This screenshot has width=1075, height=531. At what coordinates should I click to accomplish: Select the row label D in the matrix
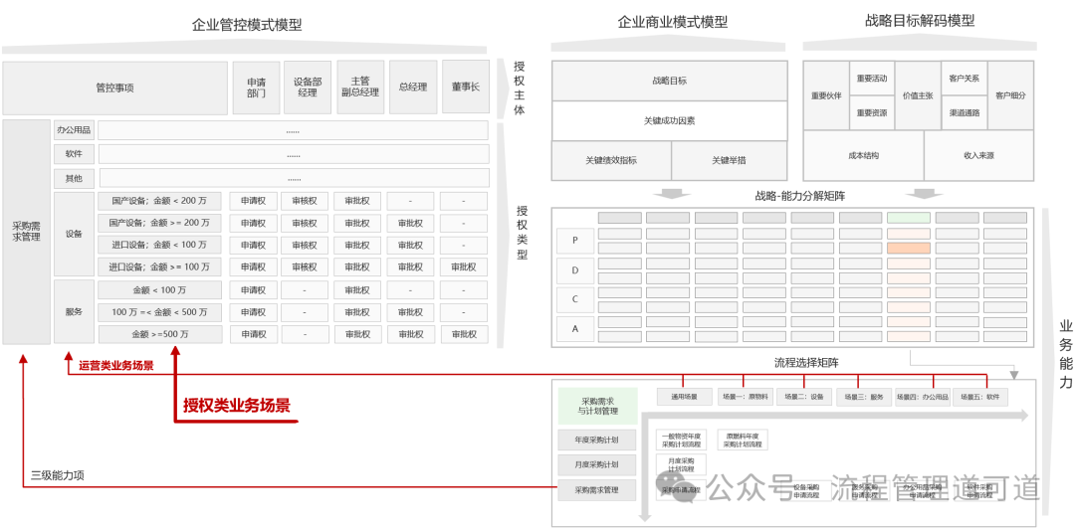(x=574, y=269)
